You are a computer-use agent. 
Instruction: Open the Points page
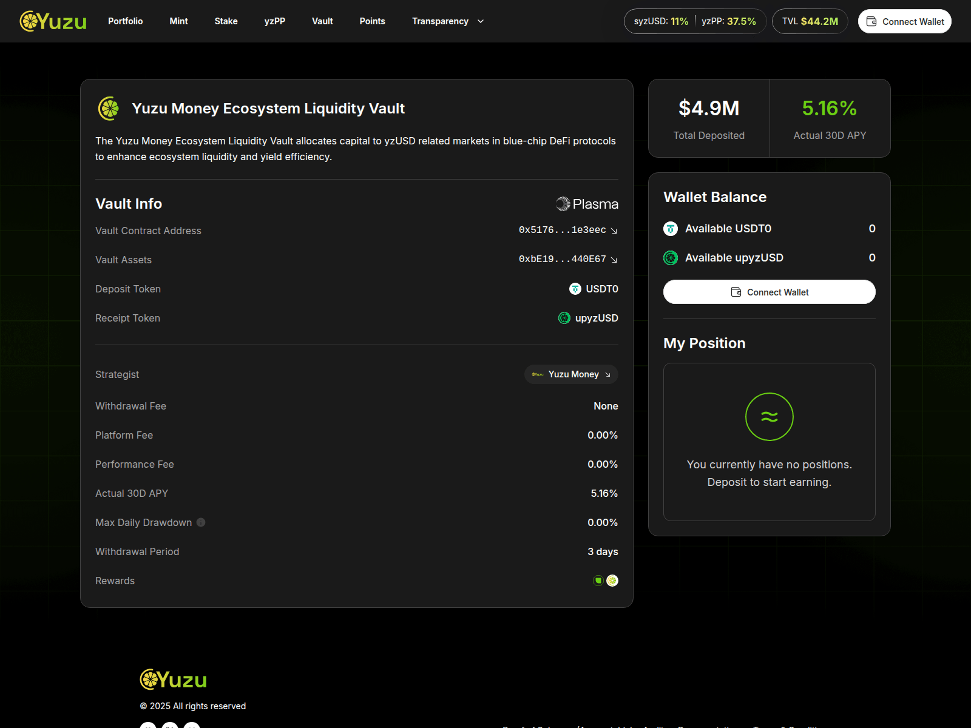pos(372,21)
